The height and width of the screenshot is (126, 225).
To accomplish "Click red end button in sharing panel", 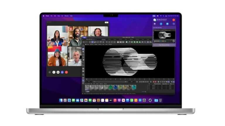I will pyautogui.click(x=174, y=20).
